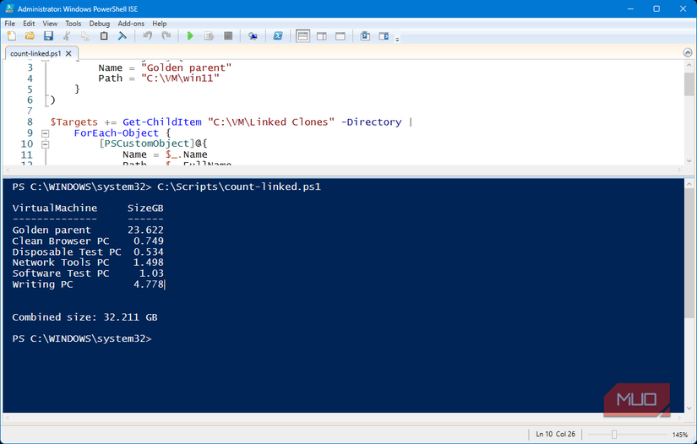Show script pane at the top layout
The image size is (697, 444).
[x=302, y=36]
